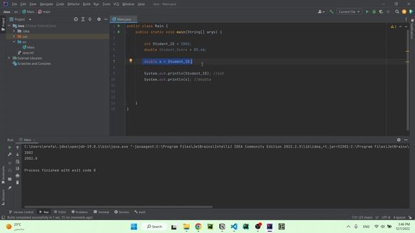
Task: Open the Build menu
Action: [x=86, y=5]
